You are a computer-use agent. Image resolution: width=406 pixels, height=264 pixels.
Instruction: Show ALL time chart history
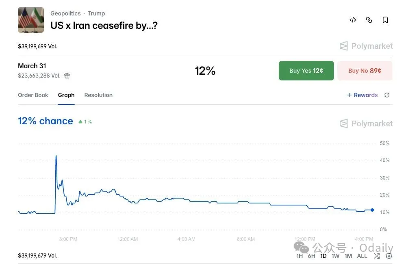(362, 256)
